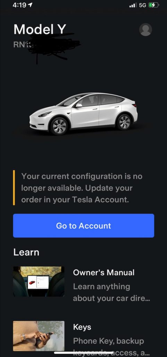167x357 pixels.
Task: Open the profile avatar icon
Action: coord(145,30)
